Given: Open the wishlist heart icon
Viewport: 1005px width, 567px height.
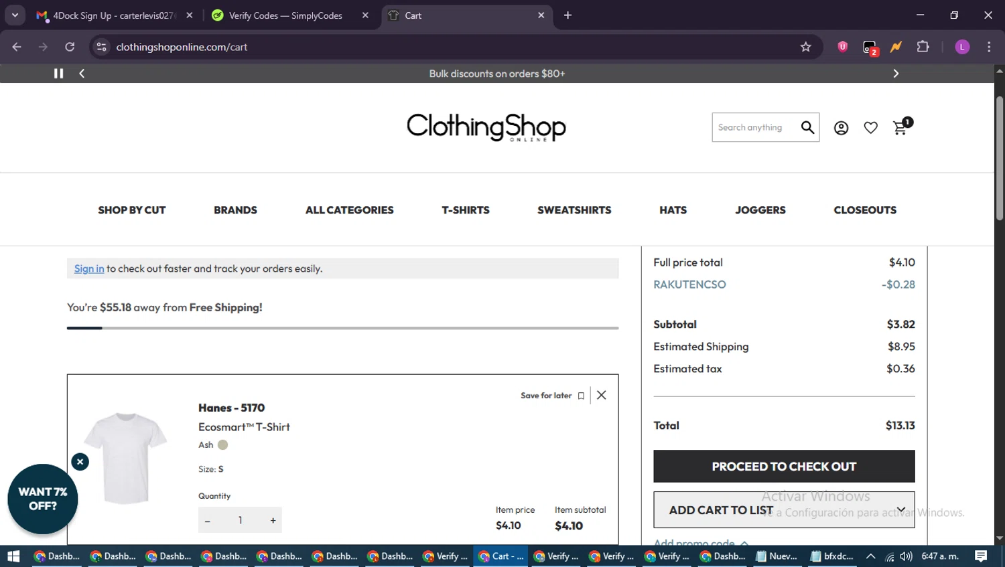Looking at the screenshot, I should coord(870,128).
